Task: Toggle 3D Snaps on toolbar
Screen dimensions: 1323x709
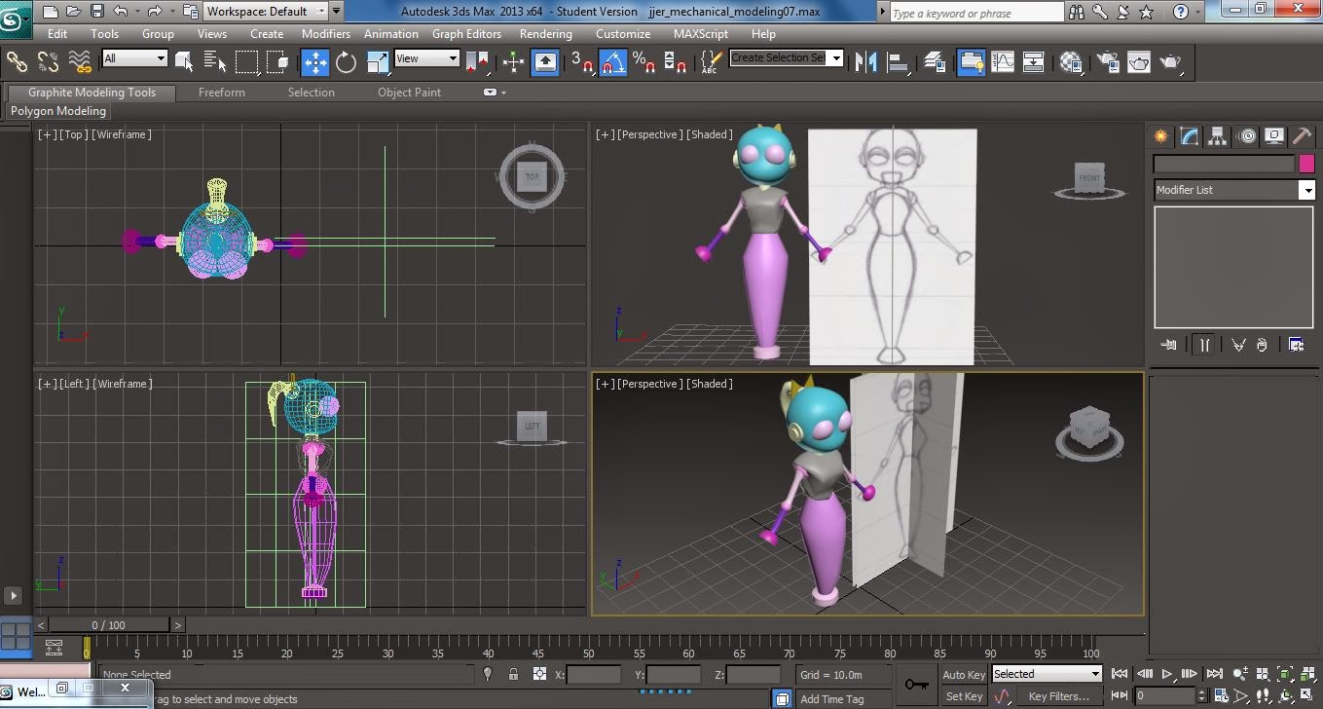Action: click(582, 62)
